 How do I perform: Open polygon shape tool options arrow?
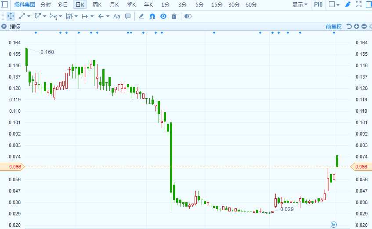point(45,16)
